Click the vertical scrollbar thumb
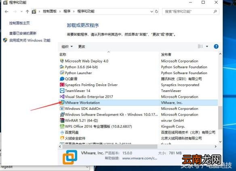The image size is (236, 171). [x=220, y=118]
